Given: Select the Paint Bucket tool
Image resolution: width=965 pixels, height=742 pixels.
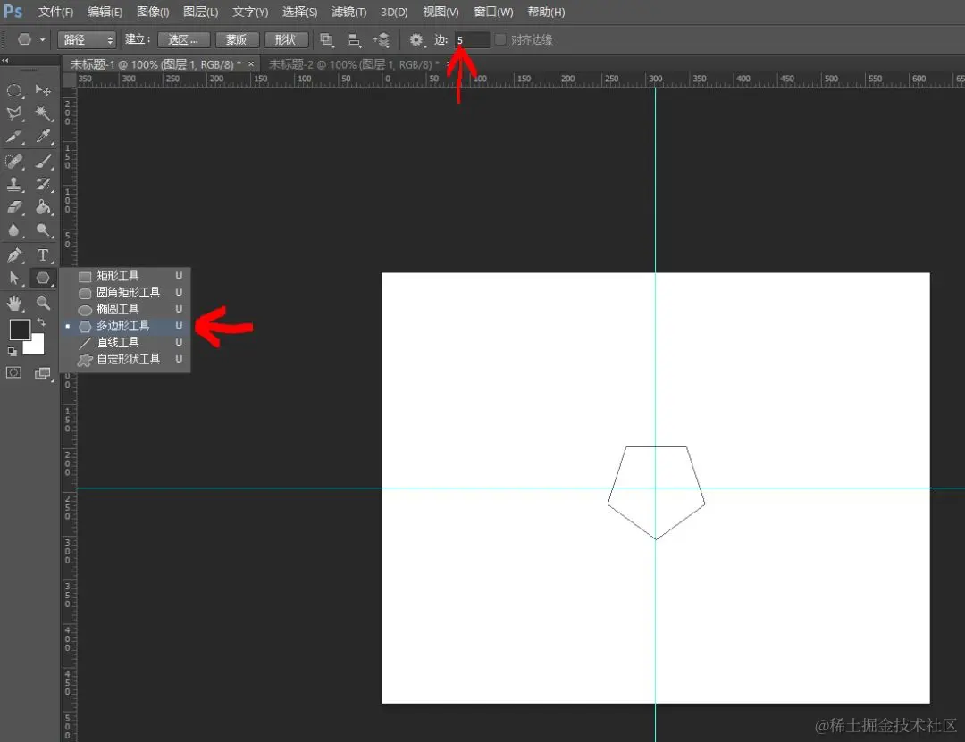Looking at the screenshot, I should point(43,207).
